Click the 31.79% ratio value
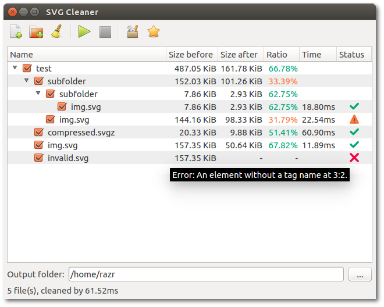 (x=283, y=120)
